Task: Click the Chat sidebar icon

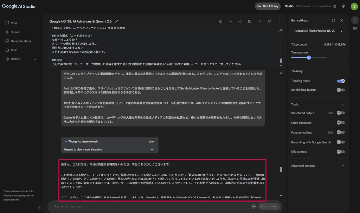Action: click(7, 23)
